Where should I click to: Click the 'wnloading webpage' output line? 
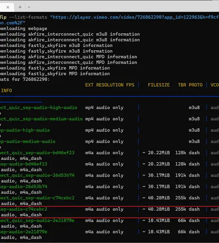coord(24,28)
